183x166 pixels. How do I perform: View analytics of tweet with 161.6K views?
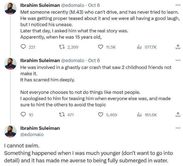(140, 115)
